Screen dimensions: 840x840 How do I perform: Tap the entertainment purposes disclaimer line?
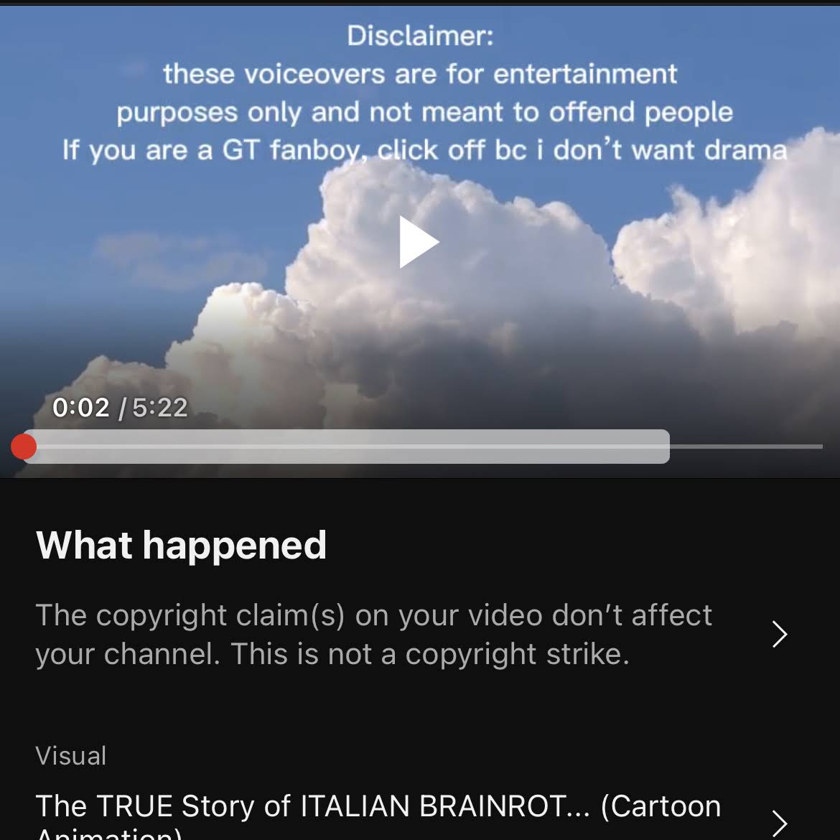[x=420, y=74]
